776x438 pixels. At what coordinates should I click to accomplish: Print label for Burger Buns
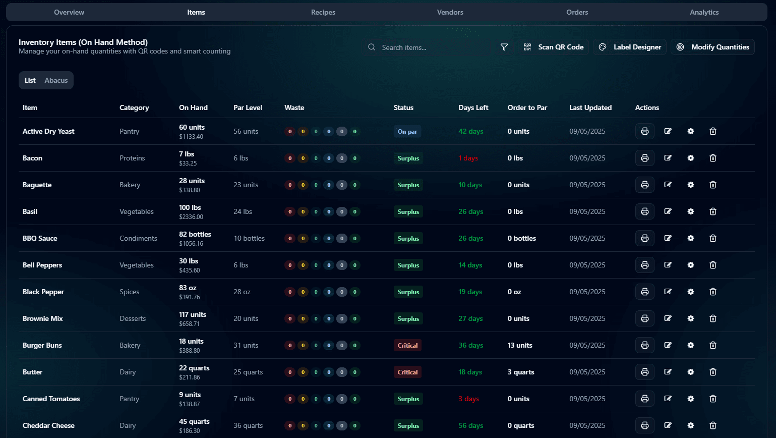(x=644, y=345)
